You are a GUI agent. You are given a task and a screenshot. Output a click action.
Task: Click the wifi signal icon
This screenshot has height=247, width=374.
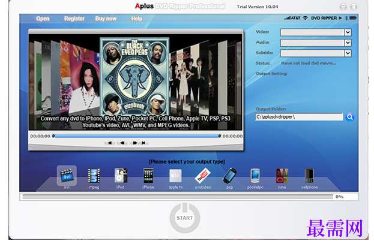(x=305, y=18)
